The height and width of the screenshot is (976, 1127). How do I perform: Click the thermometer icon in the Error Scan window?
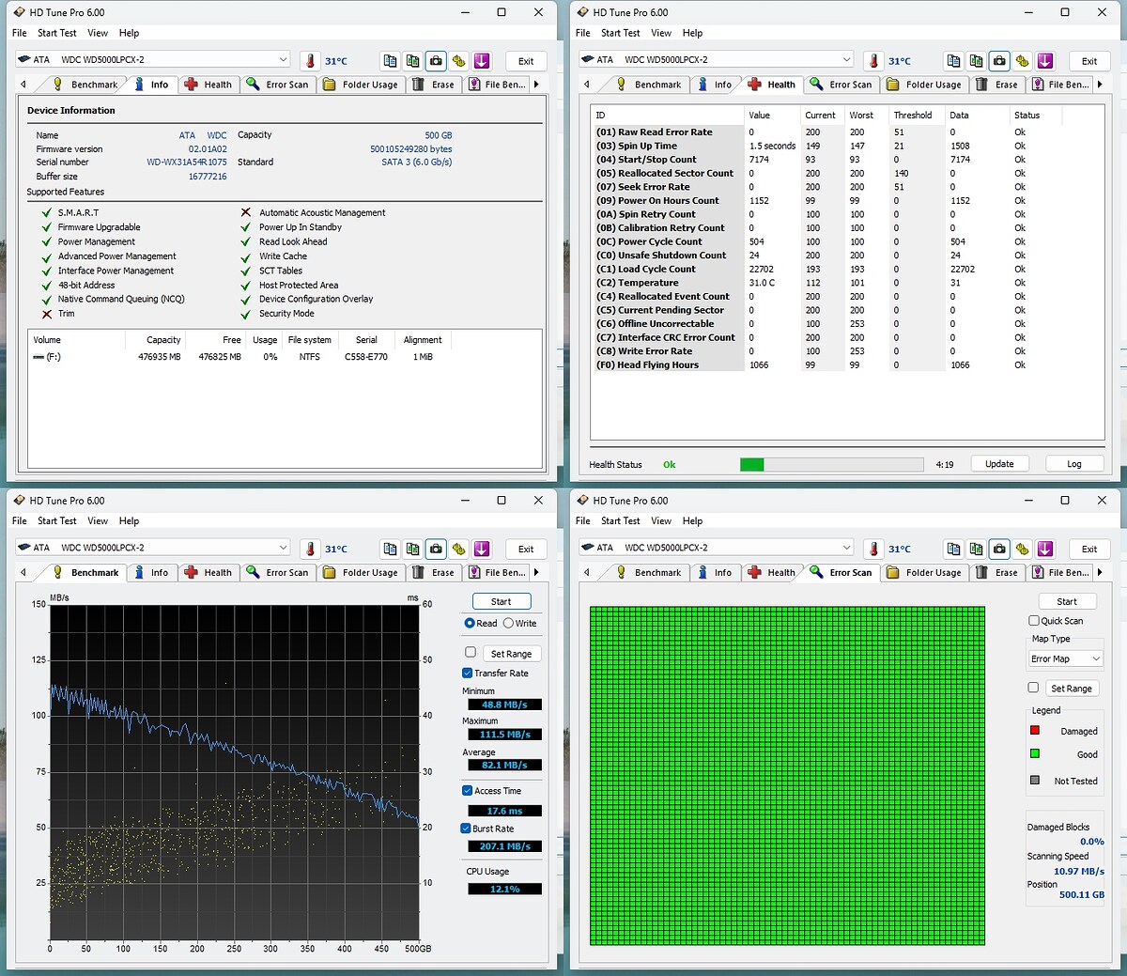(874, 549)
